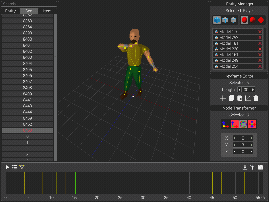Remove Model 151 from entity
269x202 pixels.
point(260,55)
